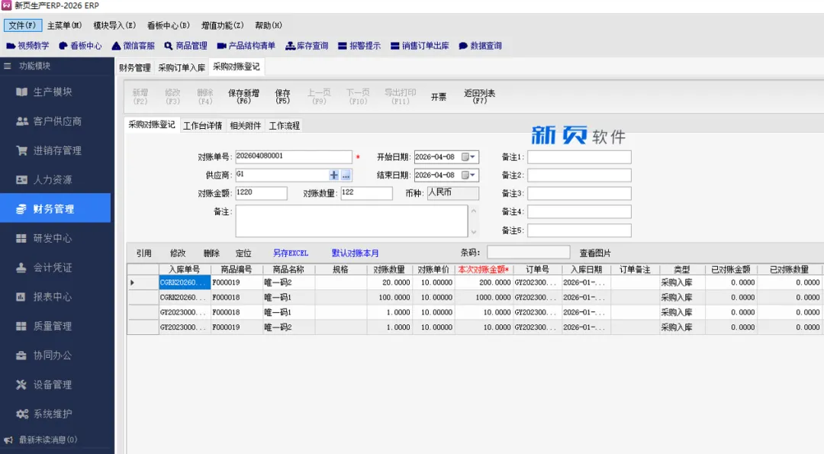824x454 pixels.
Task: Open the 看板中心 toolbar shortcut
Action: tap(80, 46)
